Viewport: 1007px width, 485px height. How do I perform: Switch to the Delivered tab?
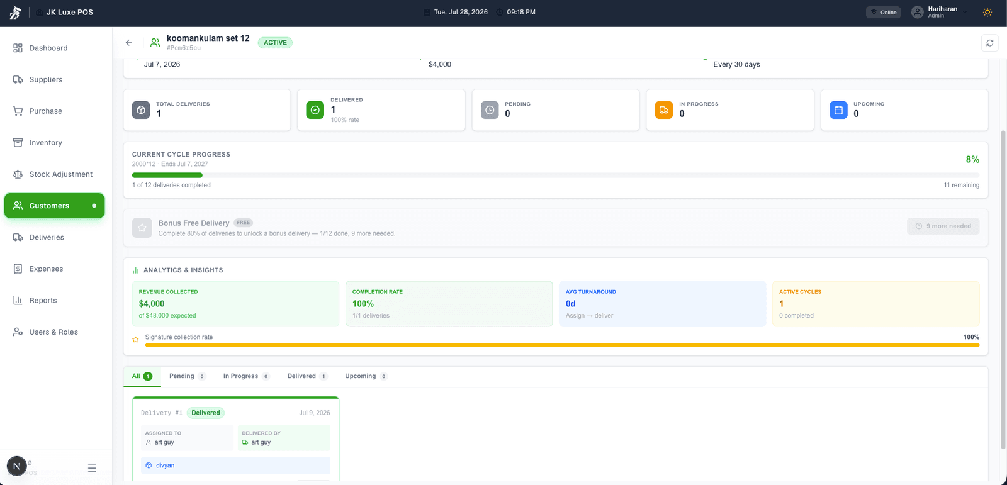click(x=307, y=376)
